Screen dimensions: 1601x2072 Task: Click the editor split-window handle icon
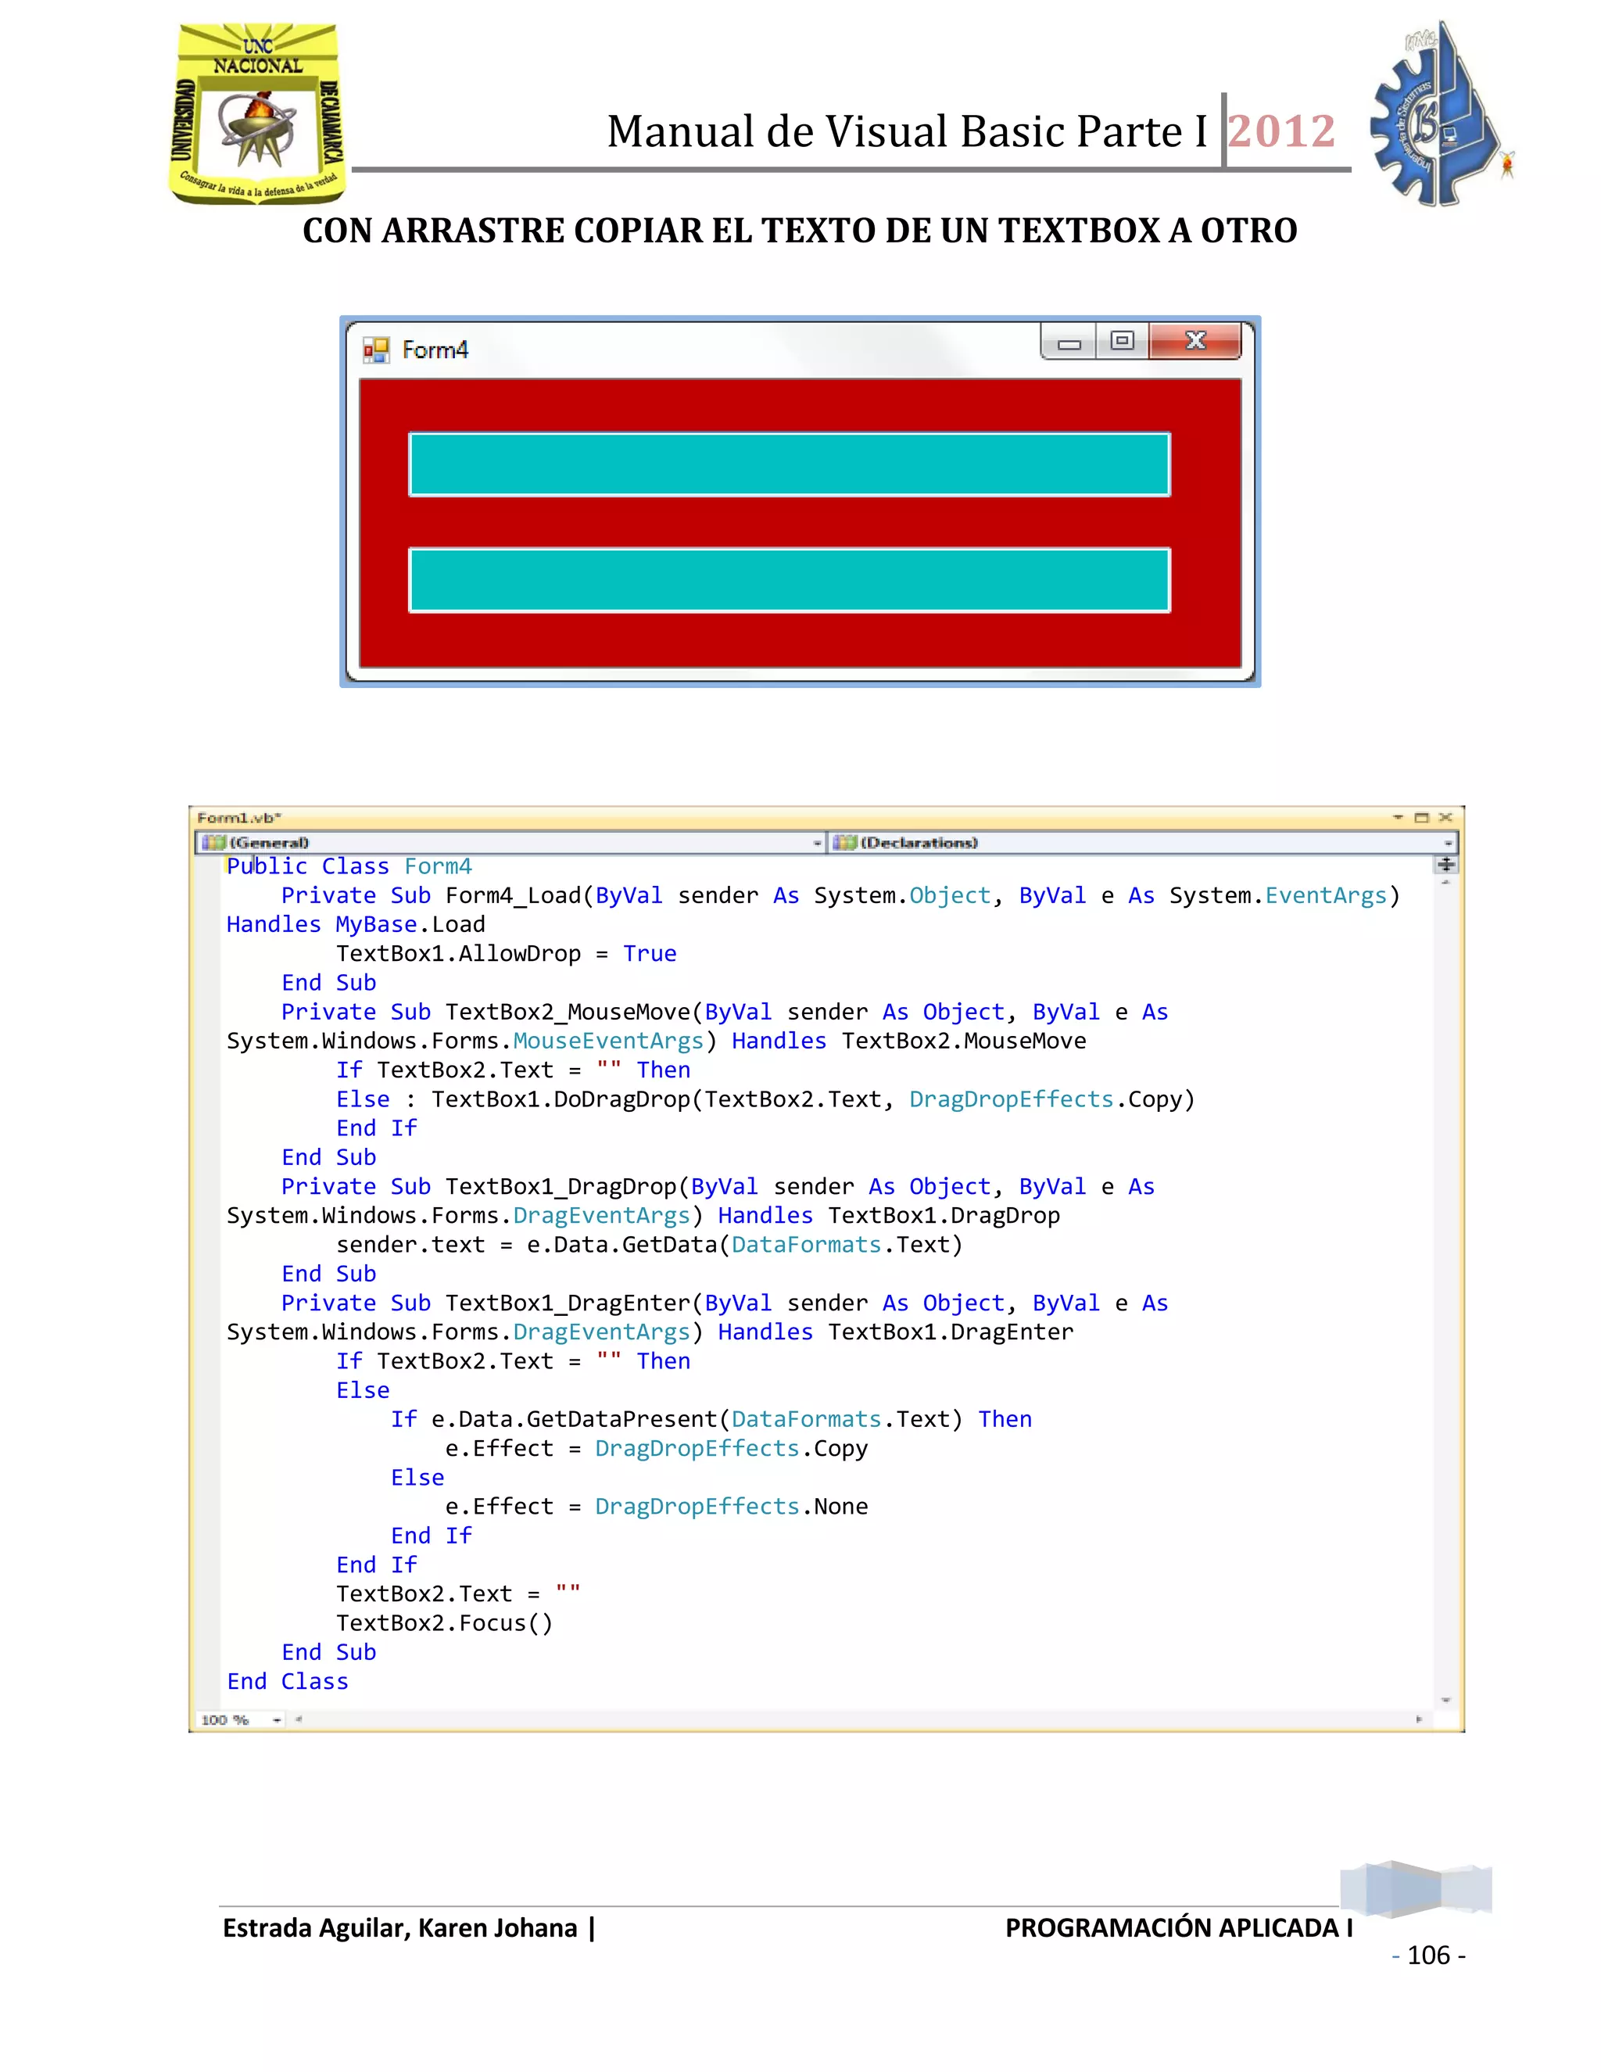[x=1445, y=864]
